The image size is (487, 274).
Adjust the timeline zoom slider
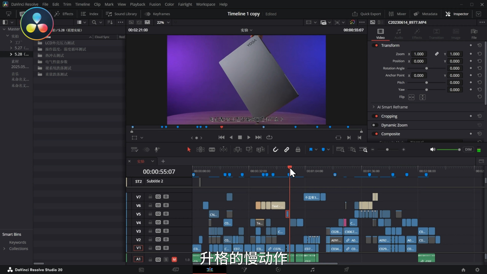pyautogui.click(x=388, y=149)
